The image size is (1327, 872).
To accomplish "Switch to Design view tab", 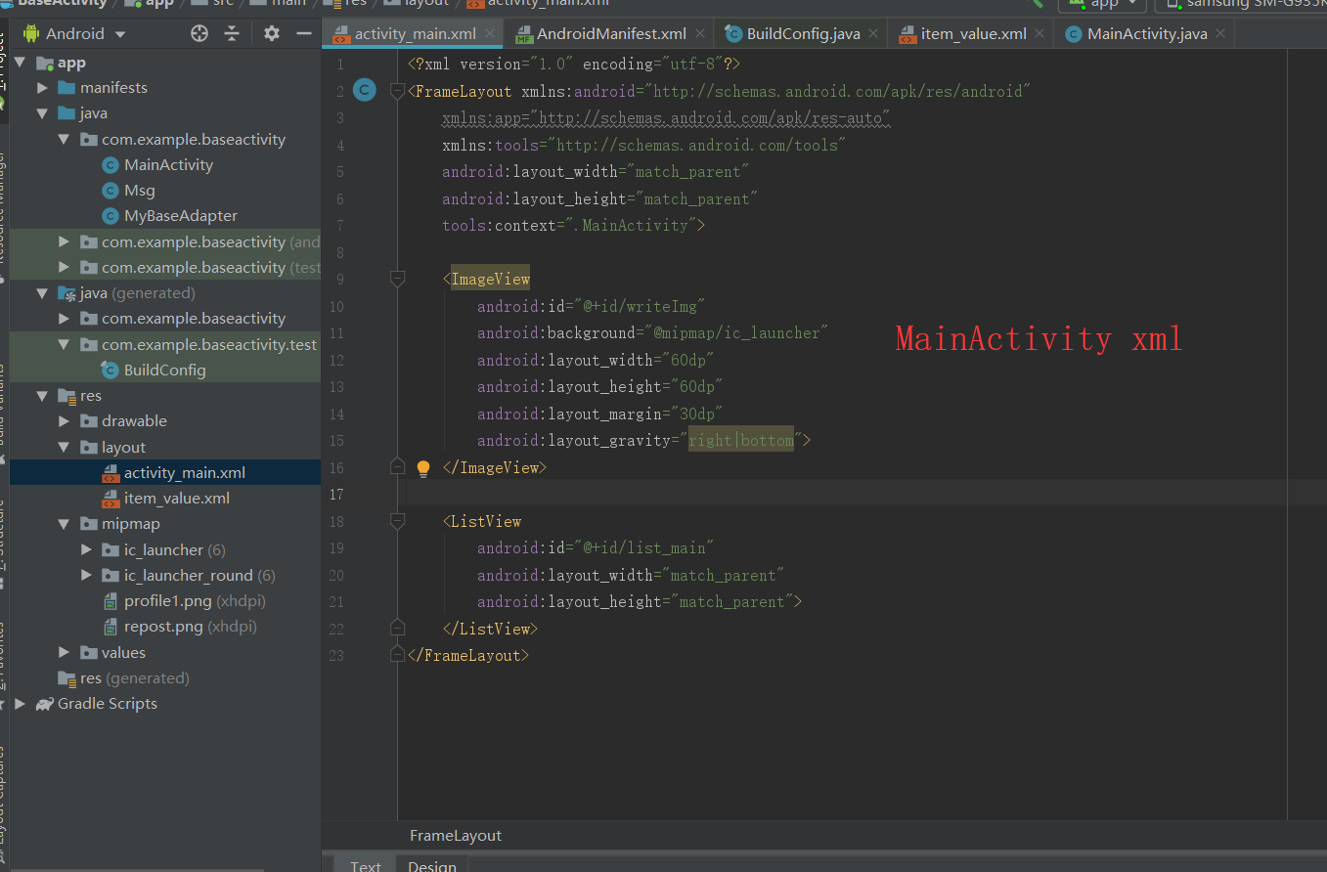I will click(x=431, y=866).
